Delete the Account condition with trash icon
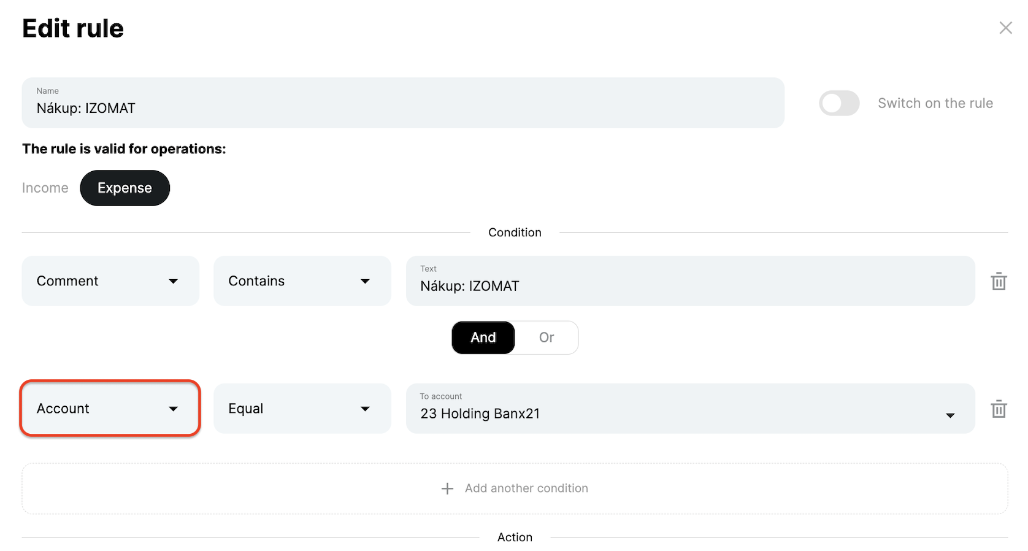The width and height of the screenshot is (1028, 551). pyautogui.click(x=999, y=409)
